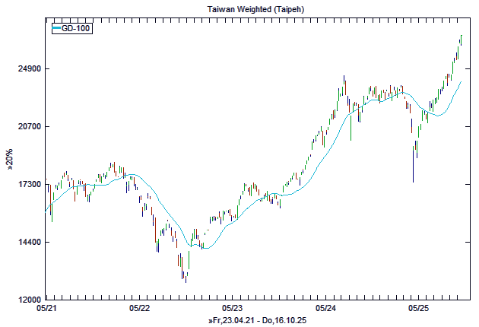This screenshot has width=479, height=327.
Task: Click the highest candle at the chart's right edge
Action: coord(462,40)
